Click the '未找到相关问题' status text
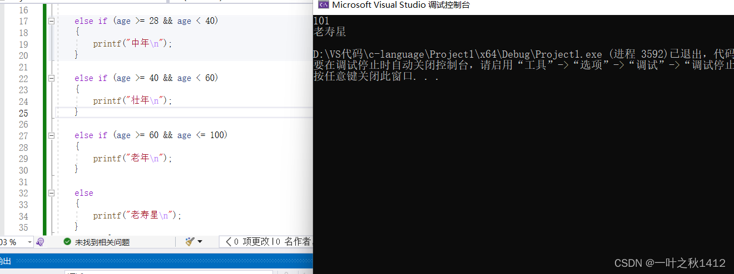This screenshot has height=274, width=734. [x=102, y=242]
